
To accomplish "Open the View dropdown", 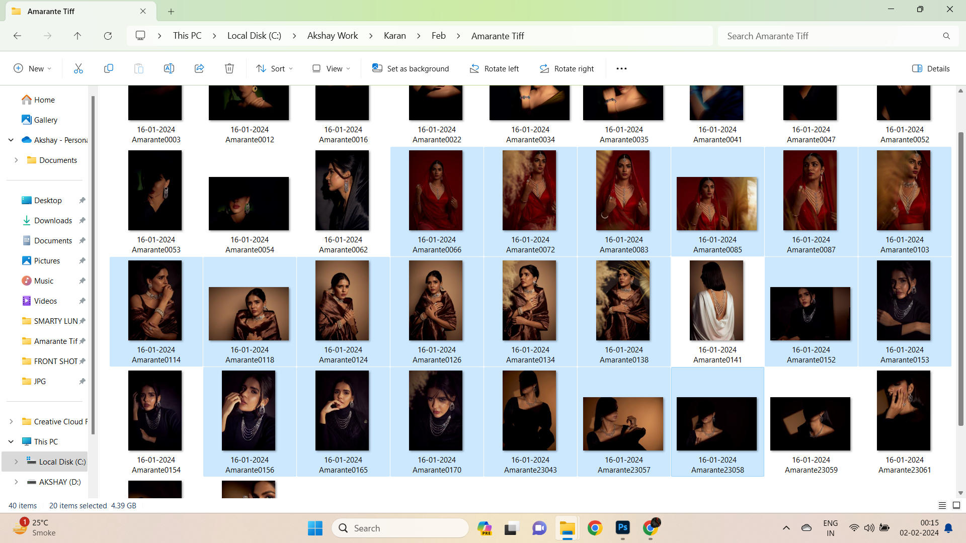I will point(331,68).
